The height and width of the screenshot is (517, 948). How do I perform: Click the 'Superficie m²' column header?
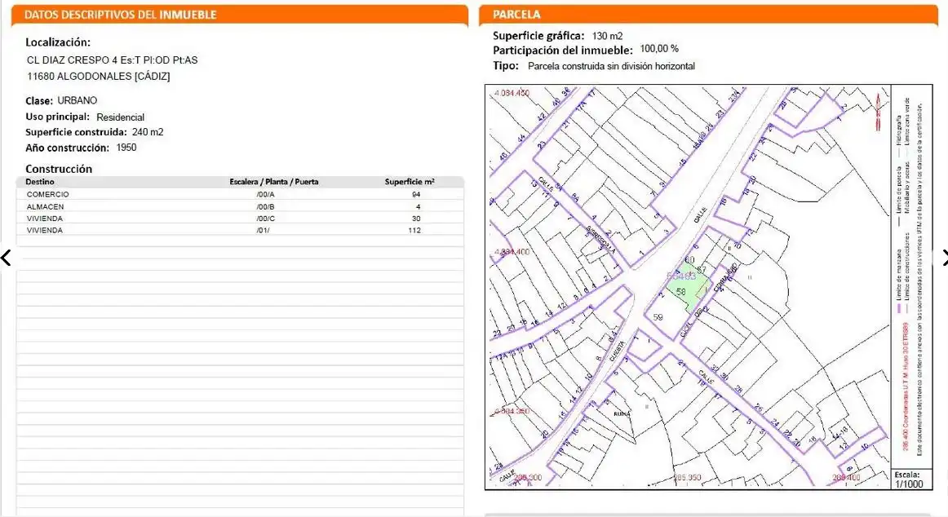(x=410, y=182)
